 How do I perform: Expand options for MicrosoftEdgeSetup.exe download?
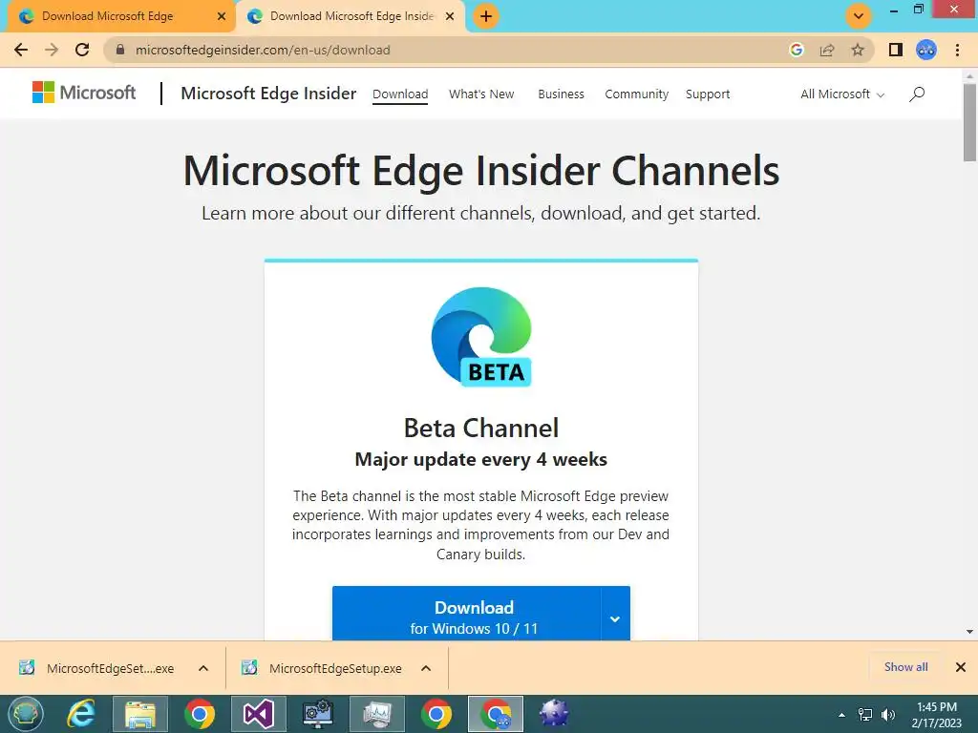[426, 668]
